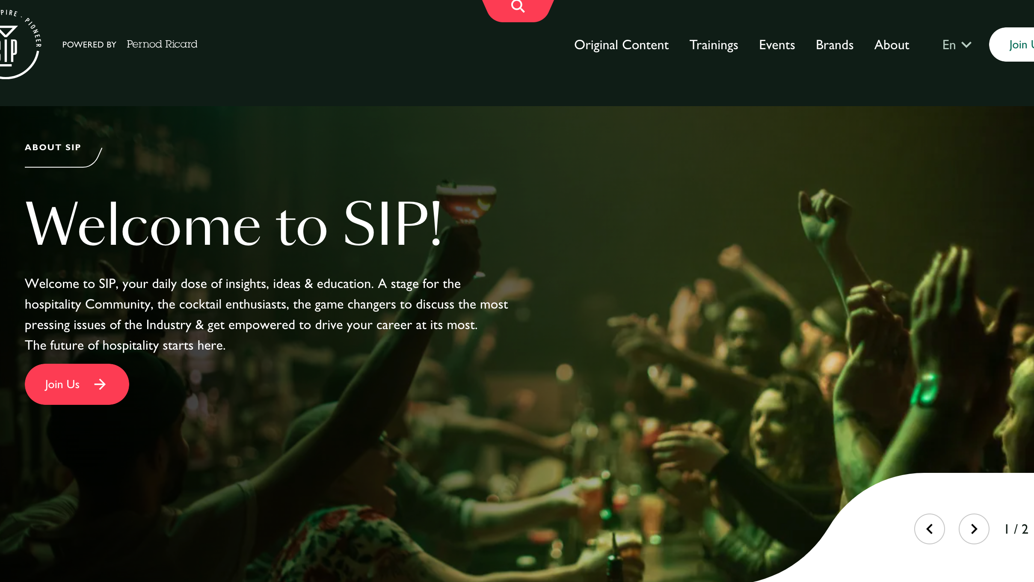Open the En language selector
1034x582 pixels.
click(957, 45)
